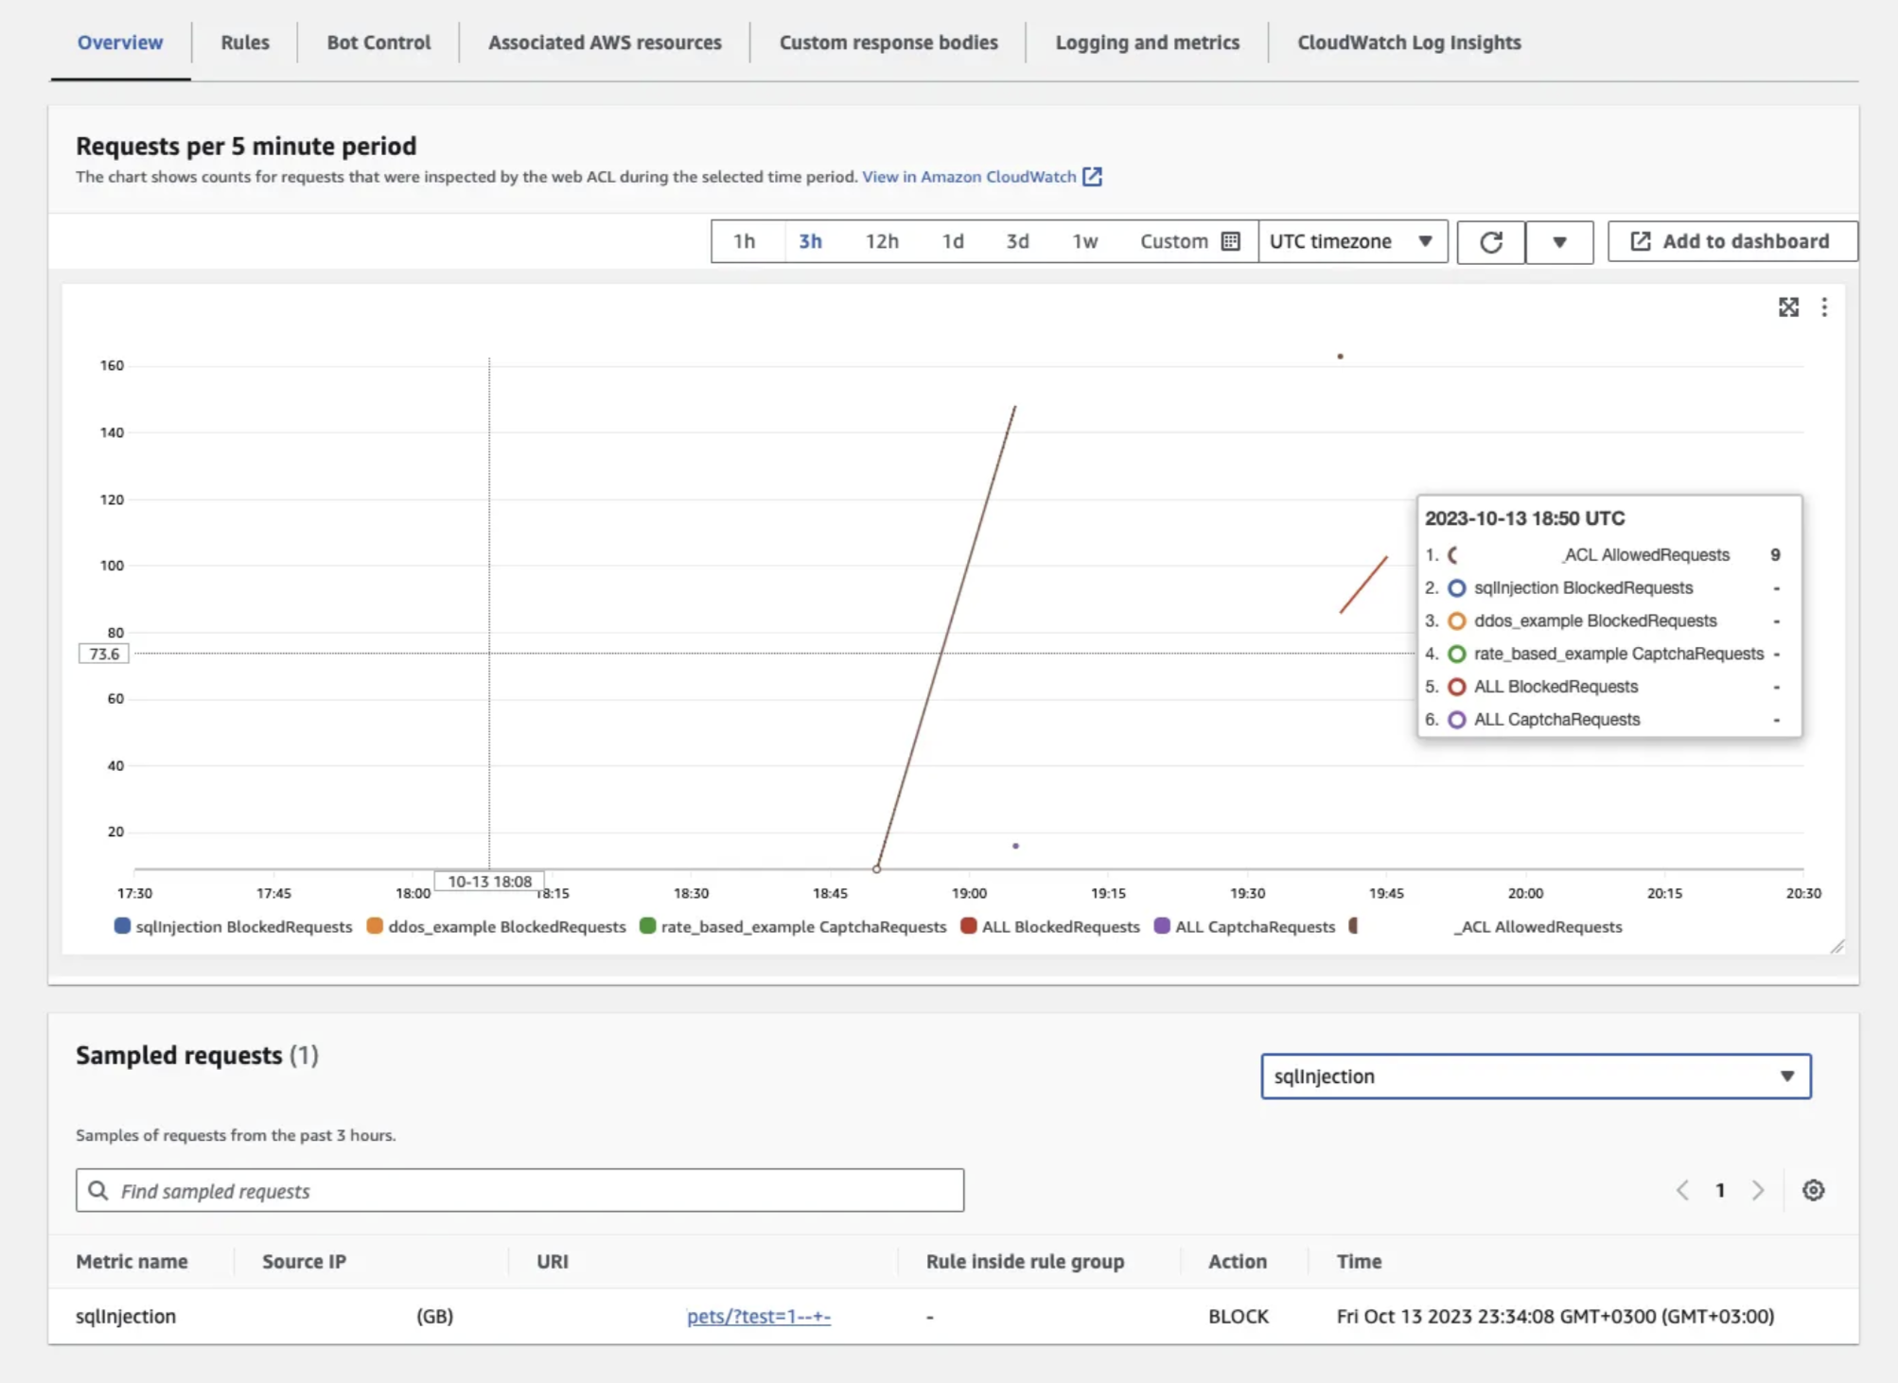Click the Find sampled requests search field
Screen dimensions: 1898x1383
(519, 1190)
